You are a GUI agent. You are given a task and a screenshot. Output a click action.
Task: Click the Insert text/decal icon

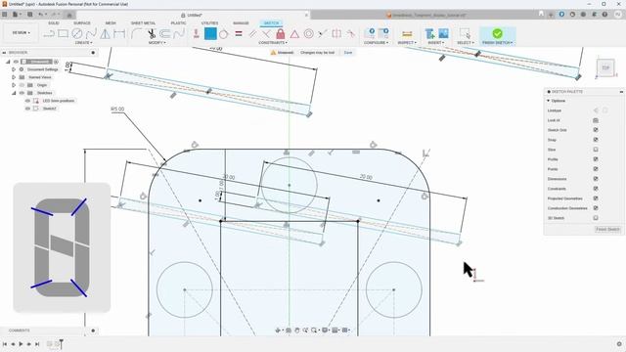[430, 34]
